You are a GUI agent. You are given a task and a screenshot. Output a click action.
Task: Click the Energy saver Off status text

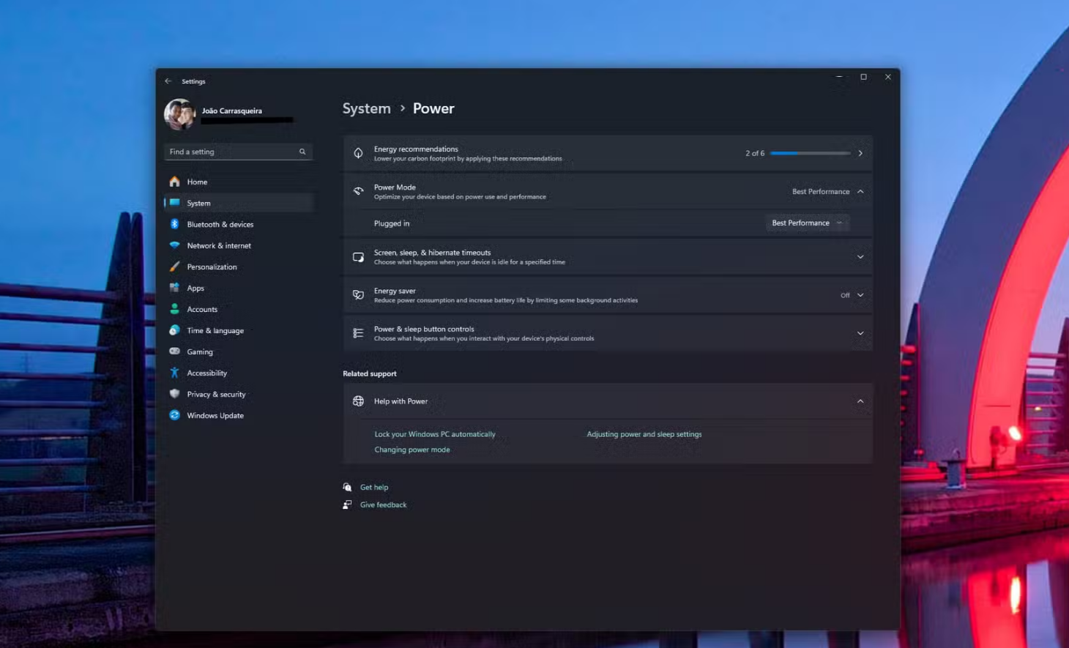(x=845, y=295)
